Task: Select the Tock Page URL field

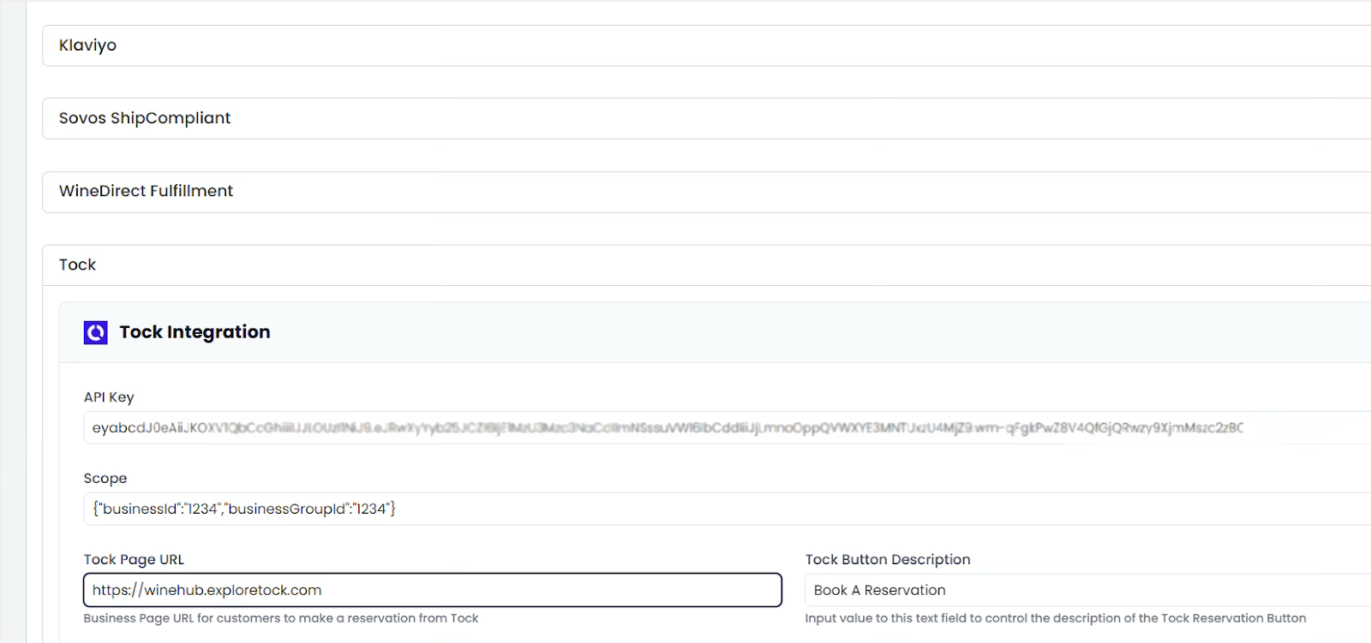Action: tap(433, 590)
